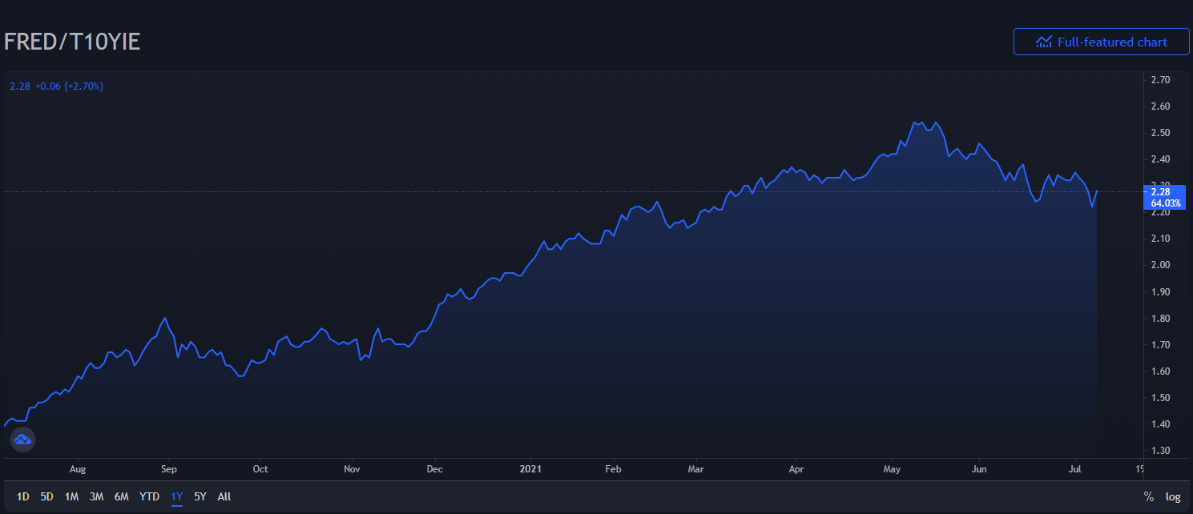Click the 2021 label on the time axis
The image size is (1193, 514).
point(532,469)
